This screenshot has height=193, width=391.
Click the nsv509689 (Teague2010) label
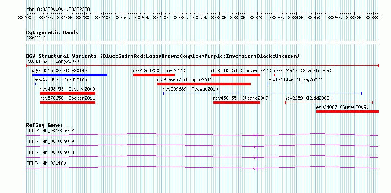tap(192, 89)
